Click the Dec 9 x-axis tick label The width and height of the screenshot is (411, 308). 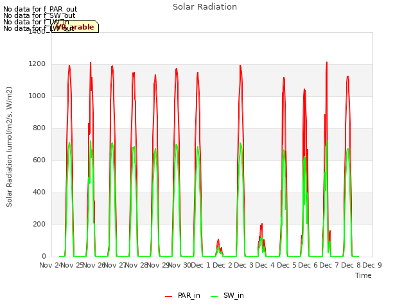372,265
